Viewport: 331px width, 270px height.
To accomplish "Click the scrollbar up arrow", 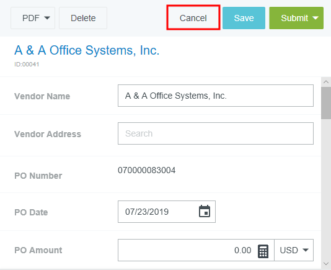I will 326,82.
